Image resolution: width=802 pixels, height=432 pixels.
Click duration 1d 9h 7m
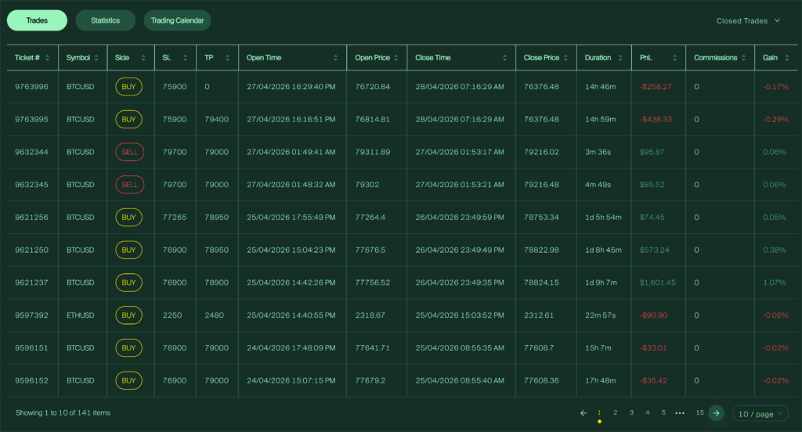(x=601, y=283)
